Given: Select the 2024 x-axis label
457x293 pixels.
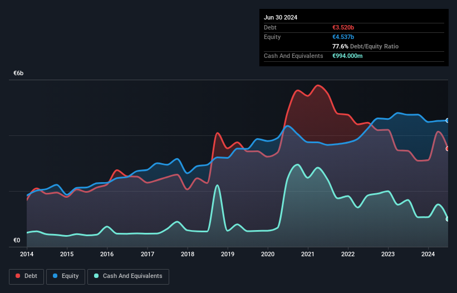Looking at the screenshot, I should [x=428, y=254].
